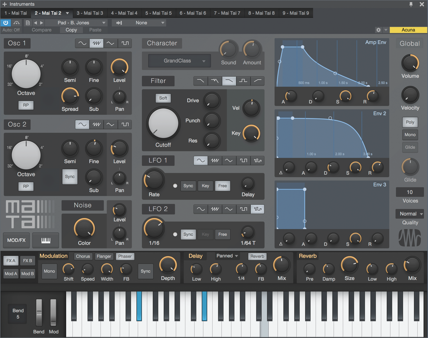This screenshot has height=338, width=428.
Task: Click the Acuna channel label
Action: [408, 30]
